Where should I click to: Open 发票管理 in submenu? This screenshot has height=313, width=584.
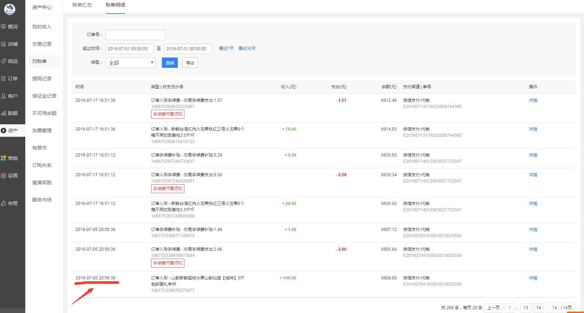(42, 131)
